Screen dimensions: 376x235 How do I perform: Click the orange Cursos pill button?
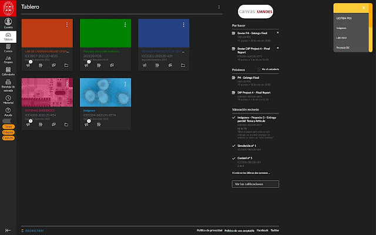8,138
